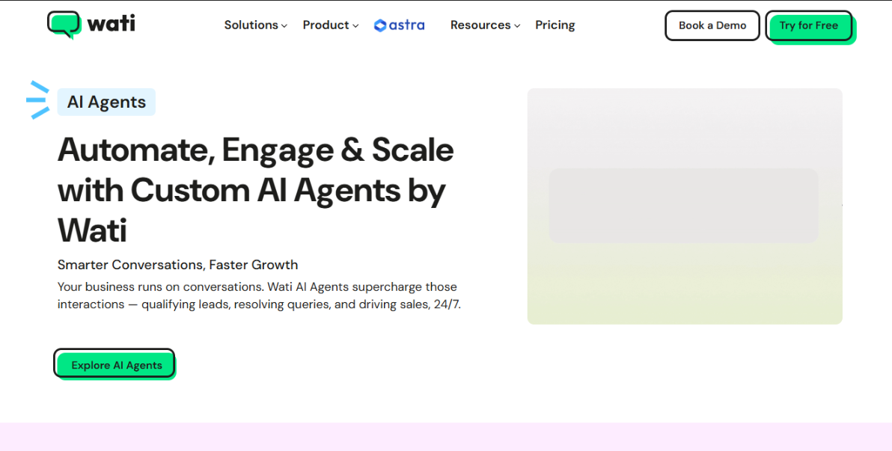Open the Wati home page via header logo
Screen dimensions: 892x451
90,24
